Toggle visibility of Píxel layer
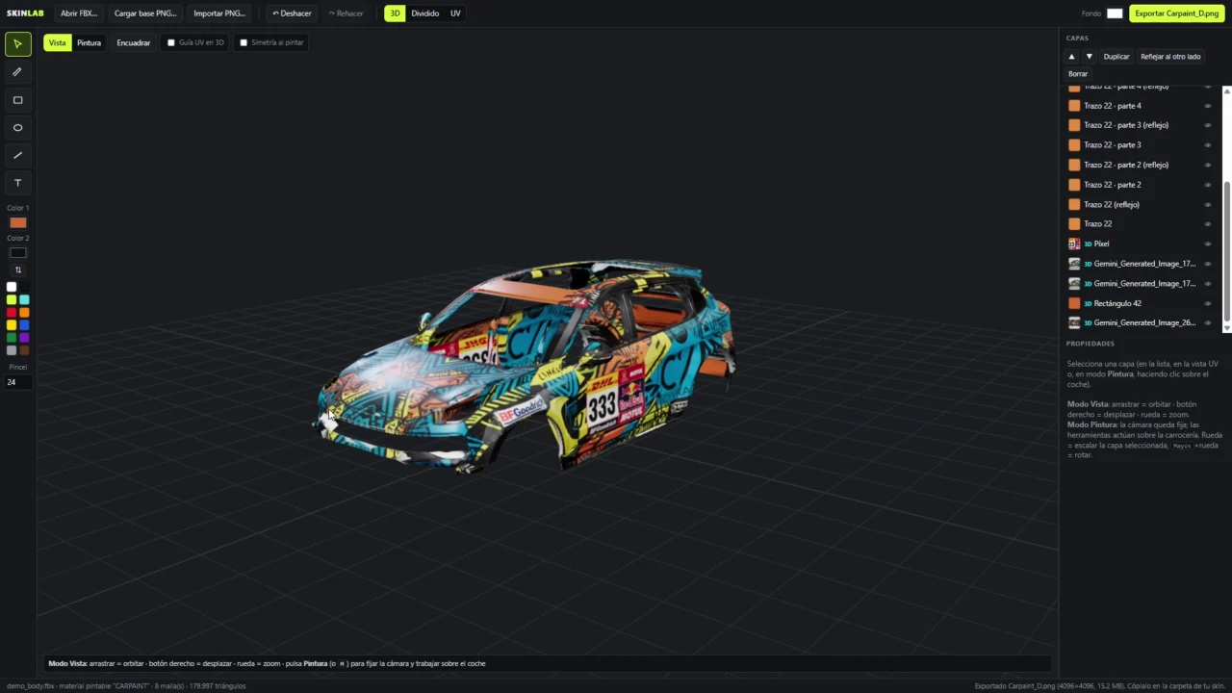The image size is (1232, 693). click(x=1208, y=244)
